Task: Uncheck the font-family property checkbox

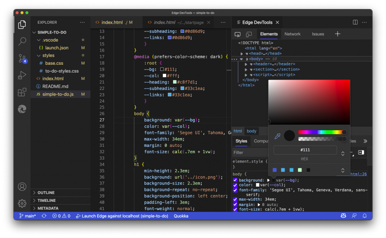Action: 235,190
